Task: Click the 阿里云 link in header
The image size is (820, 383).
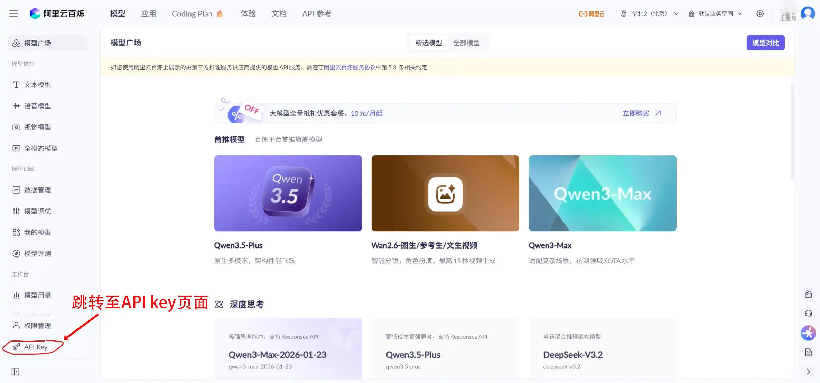Action: (592, 13)
